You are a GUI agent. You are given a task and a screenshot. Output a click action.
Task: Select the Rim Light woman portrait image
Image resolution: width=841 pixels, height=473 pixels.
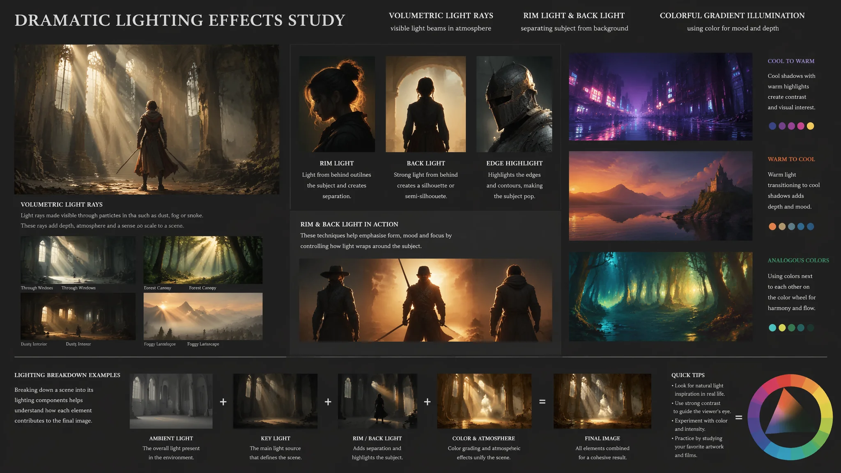(x=337, y=104)
